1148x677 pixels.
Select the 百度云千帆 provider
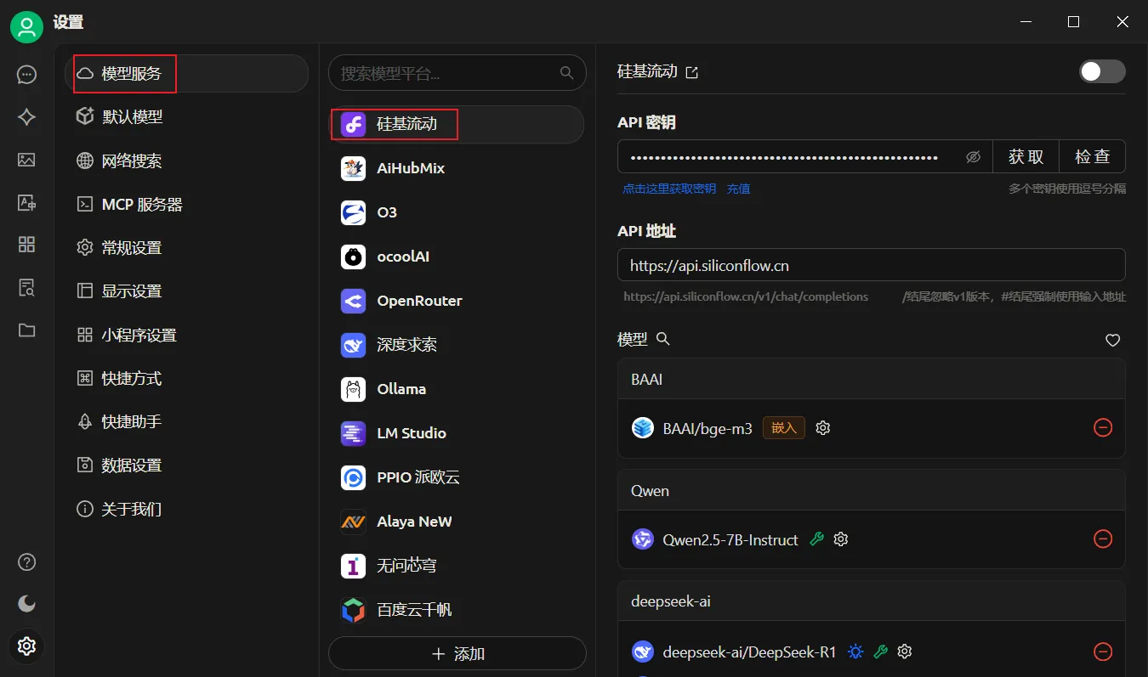click(457, 610)
